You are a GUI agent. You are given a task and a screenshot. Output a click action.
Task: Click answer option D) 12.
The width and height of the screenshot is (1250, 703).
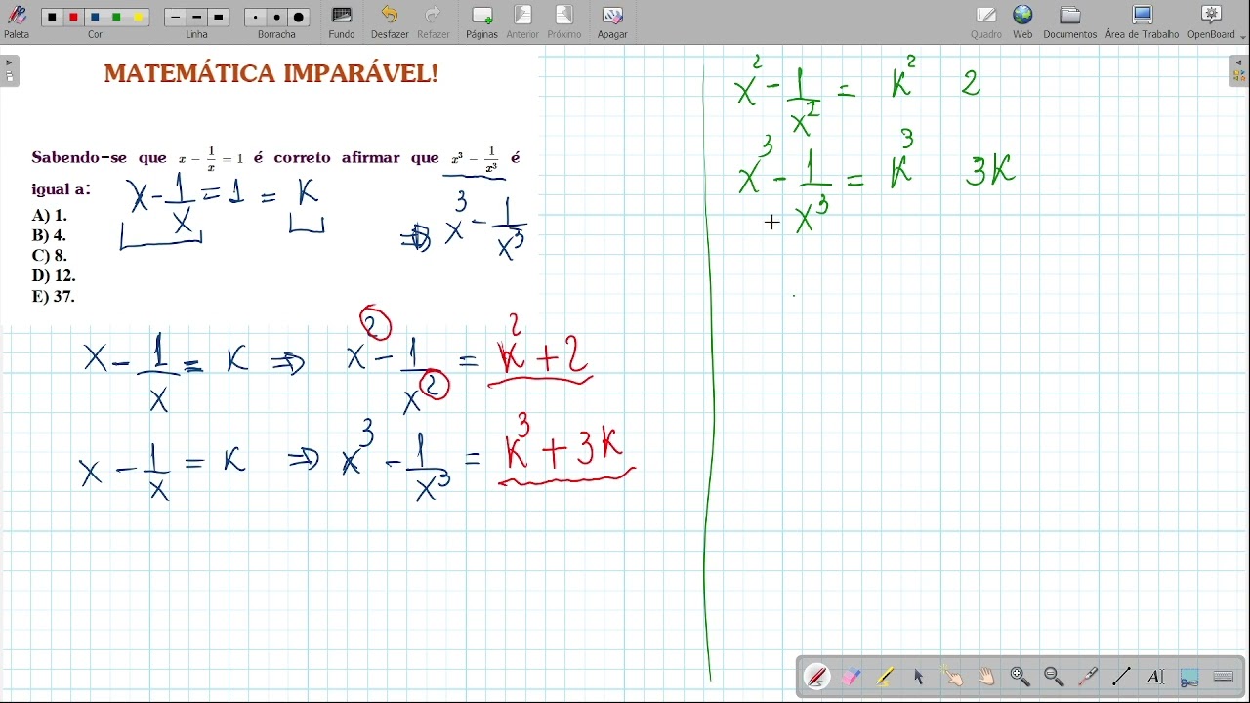click(54, 276)
